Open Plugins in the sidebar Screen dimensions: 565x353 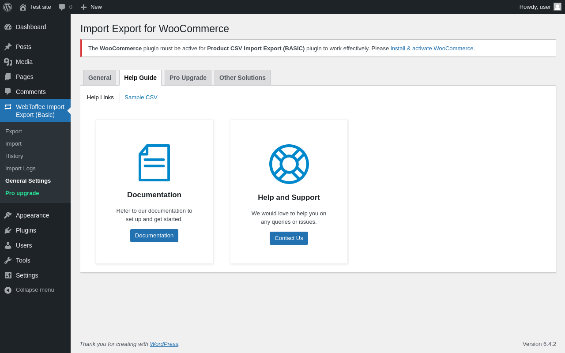[x=35, y=230]
